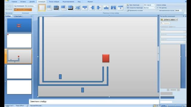
Task: Open the 'Добавить эффект' dropdown button
Action: click(x=169, y=20)
